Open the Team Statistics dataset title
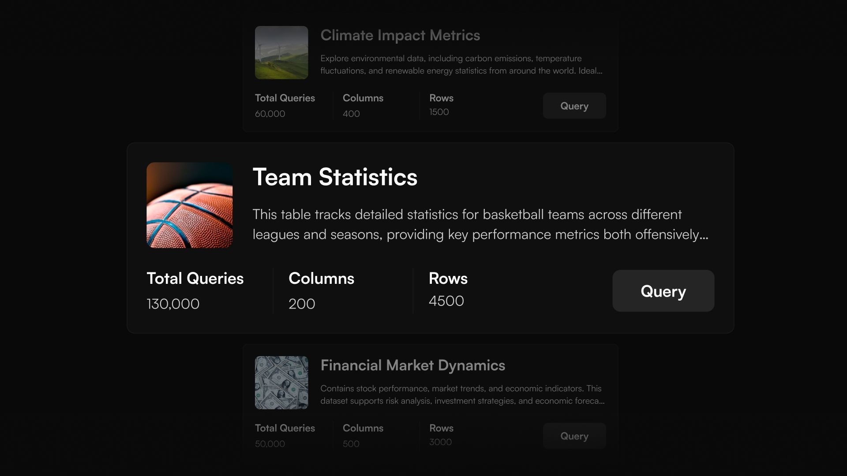The width and height of the screenshot is (847, 476). coord(334,177)
